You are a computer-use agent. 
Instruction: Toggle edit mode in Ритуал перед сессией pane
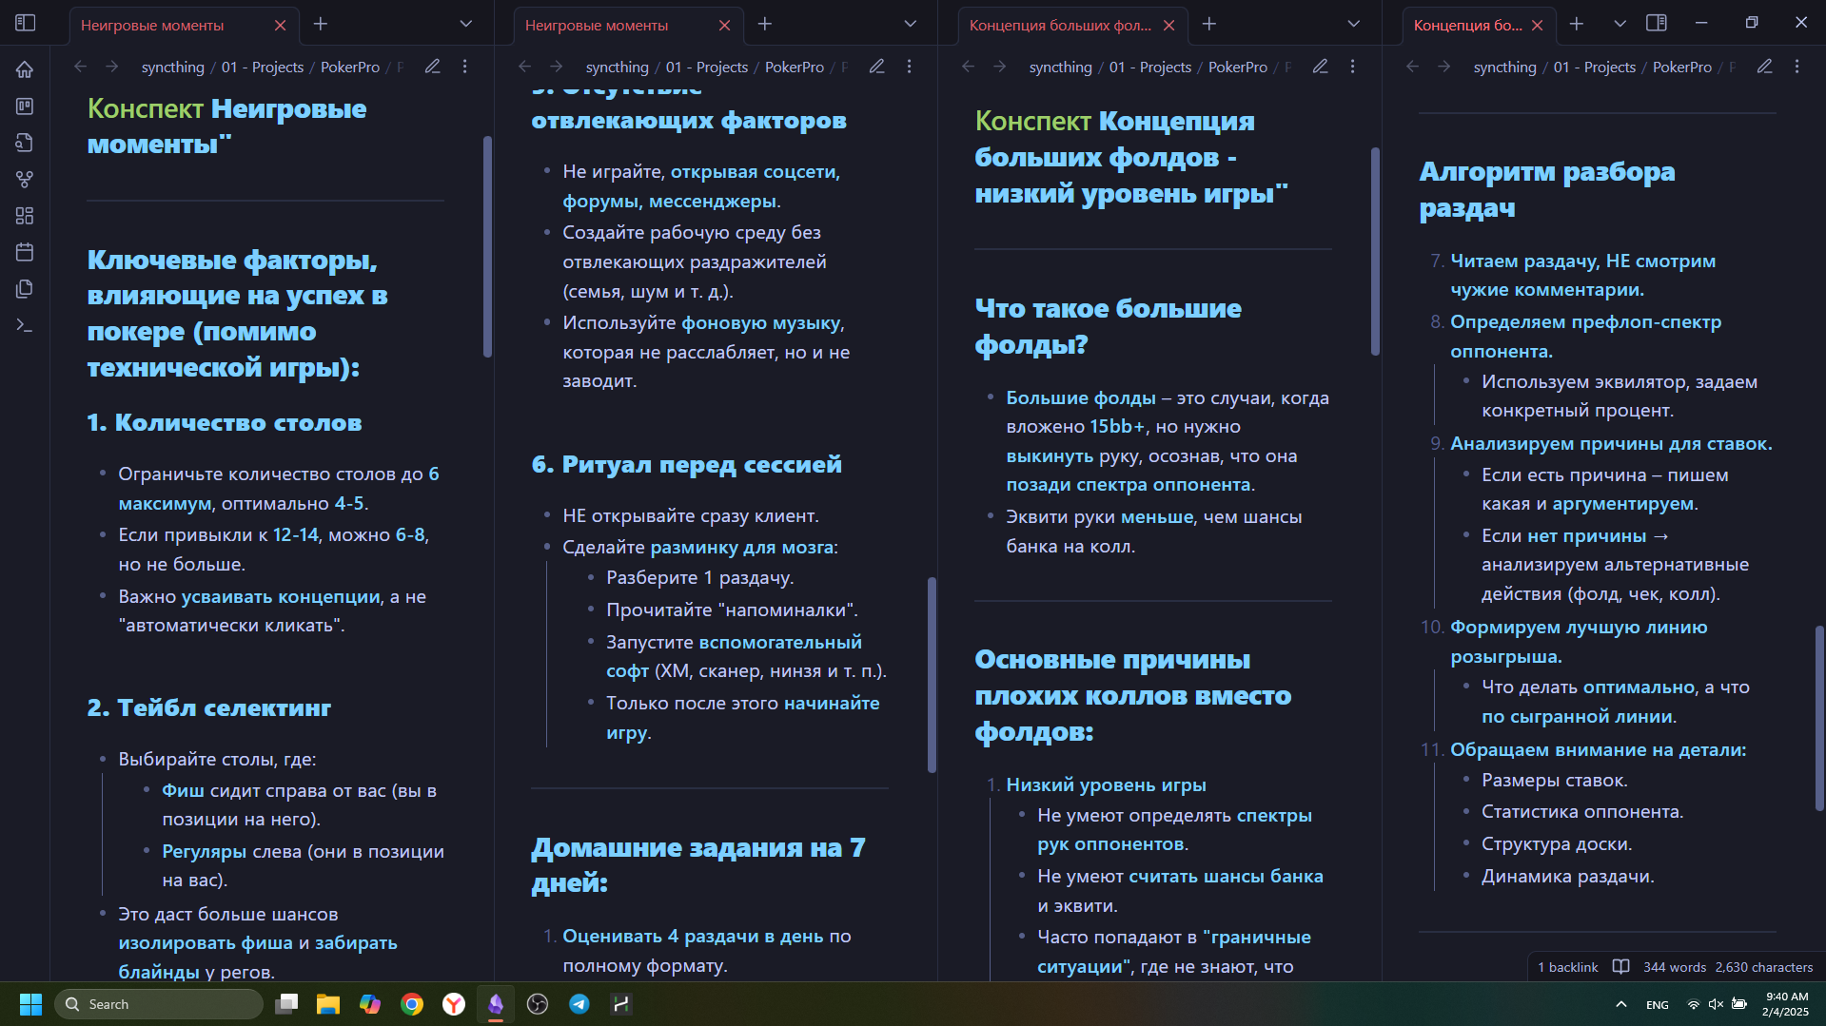pyautogui.click(x=877, y=67)
